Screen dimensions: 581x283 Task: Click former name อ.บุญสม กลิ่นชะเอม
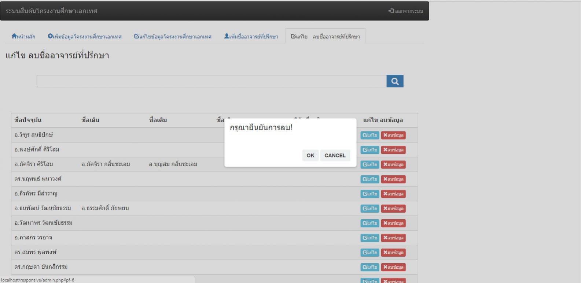point(173,164)
